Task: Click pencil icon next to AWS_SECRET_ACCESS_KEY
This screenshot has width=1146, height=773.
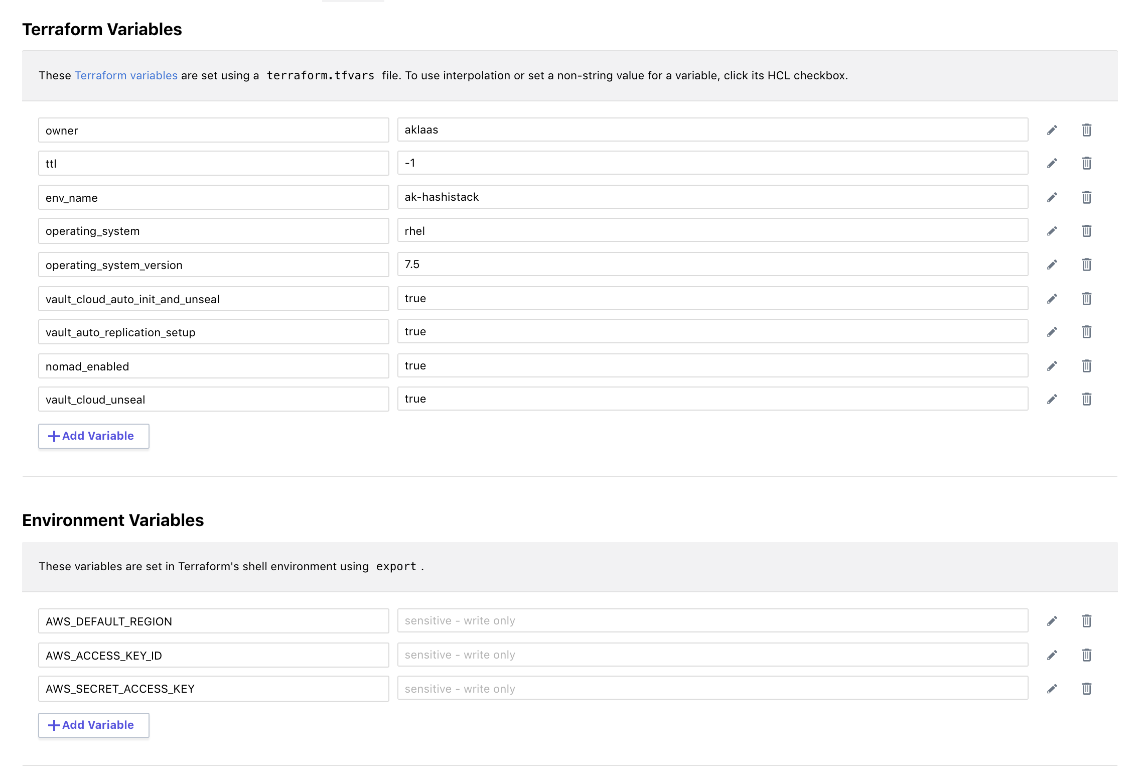Action: point(1052,689)
